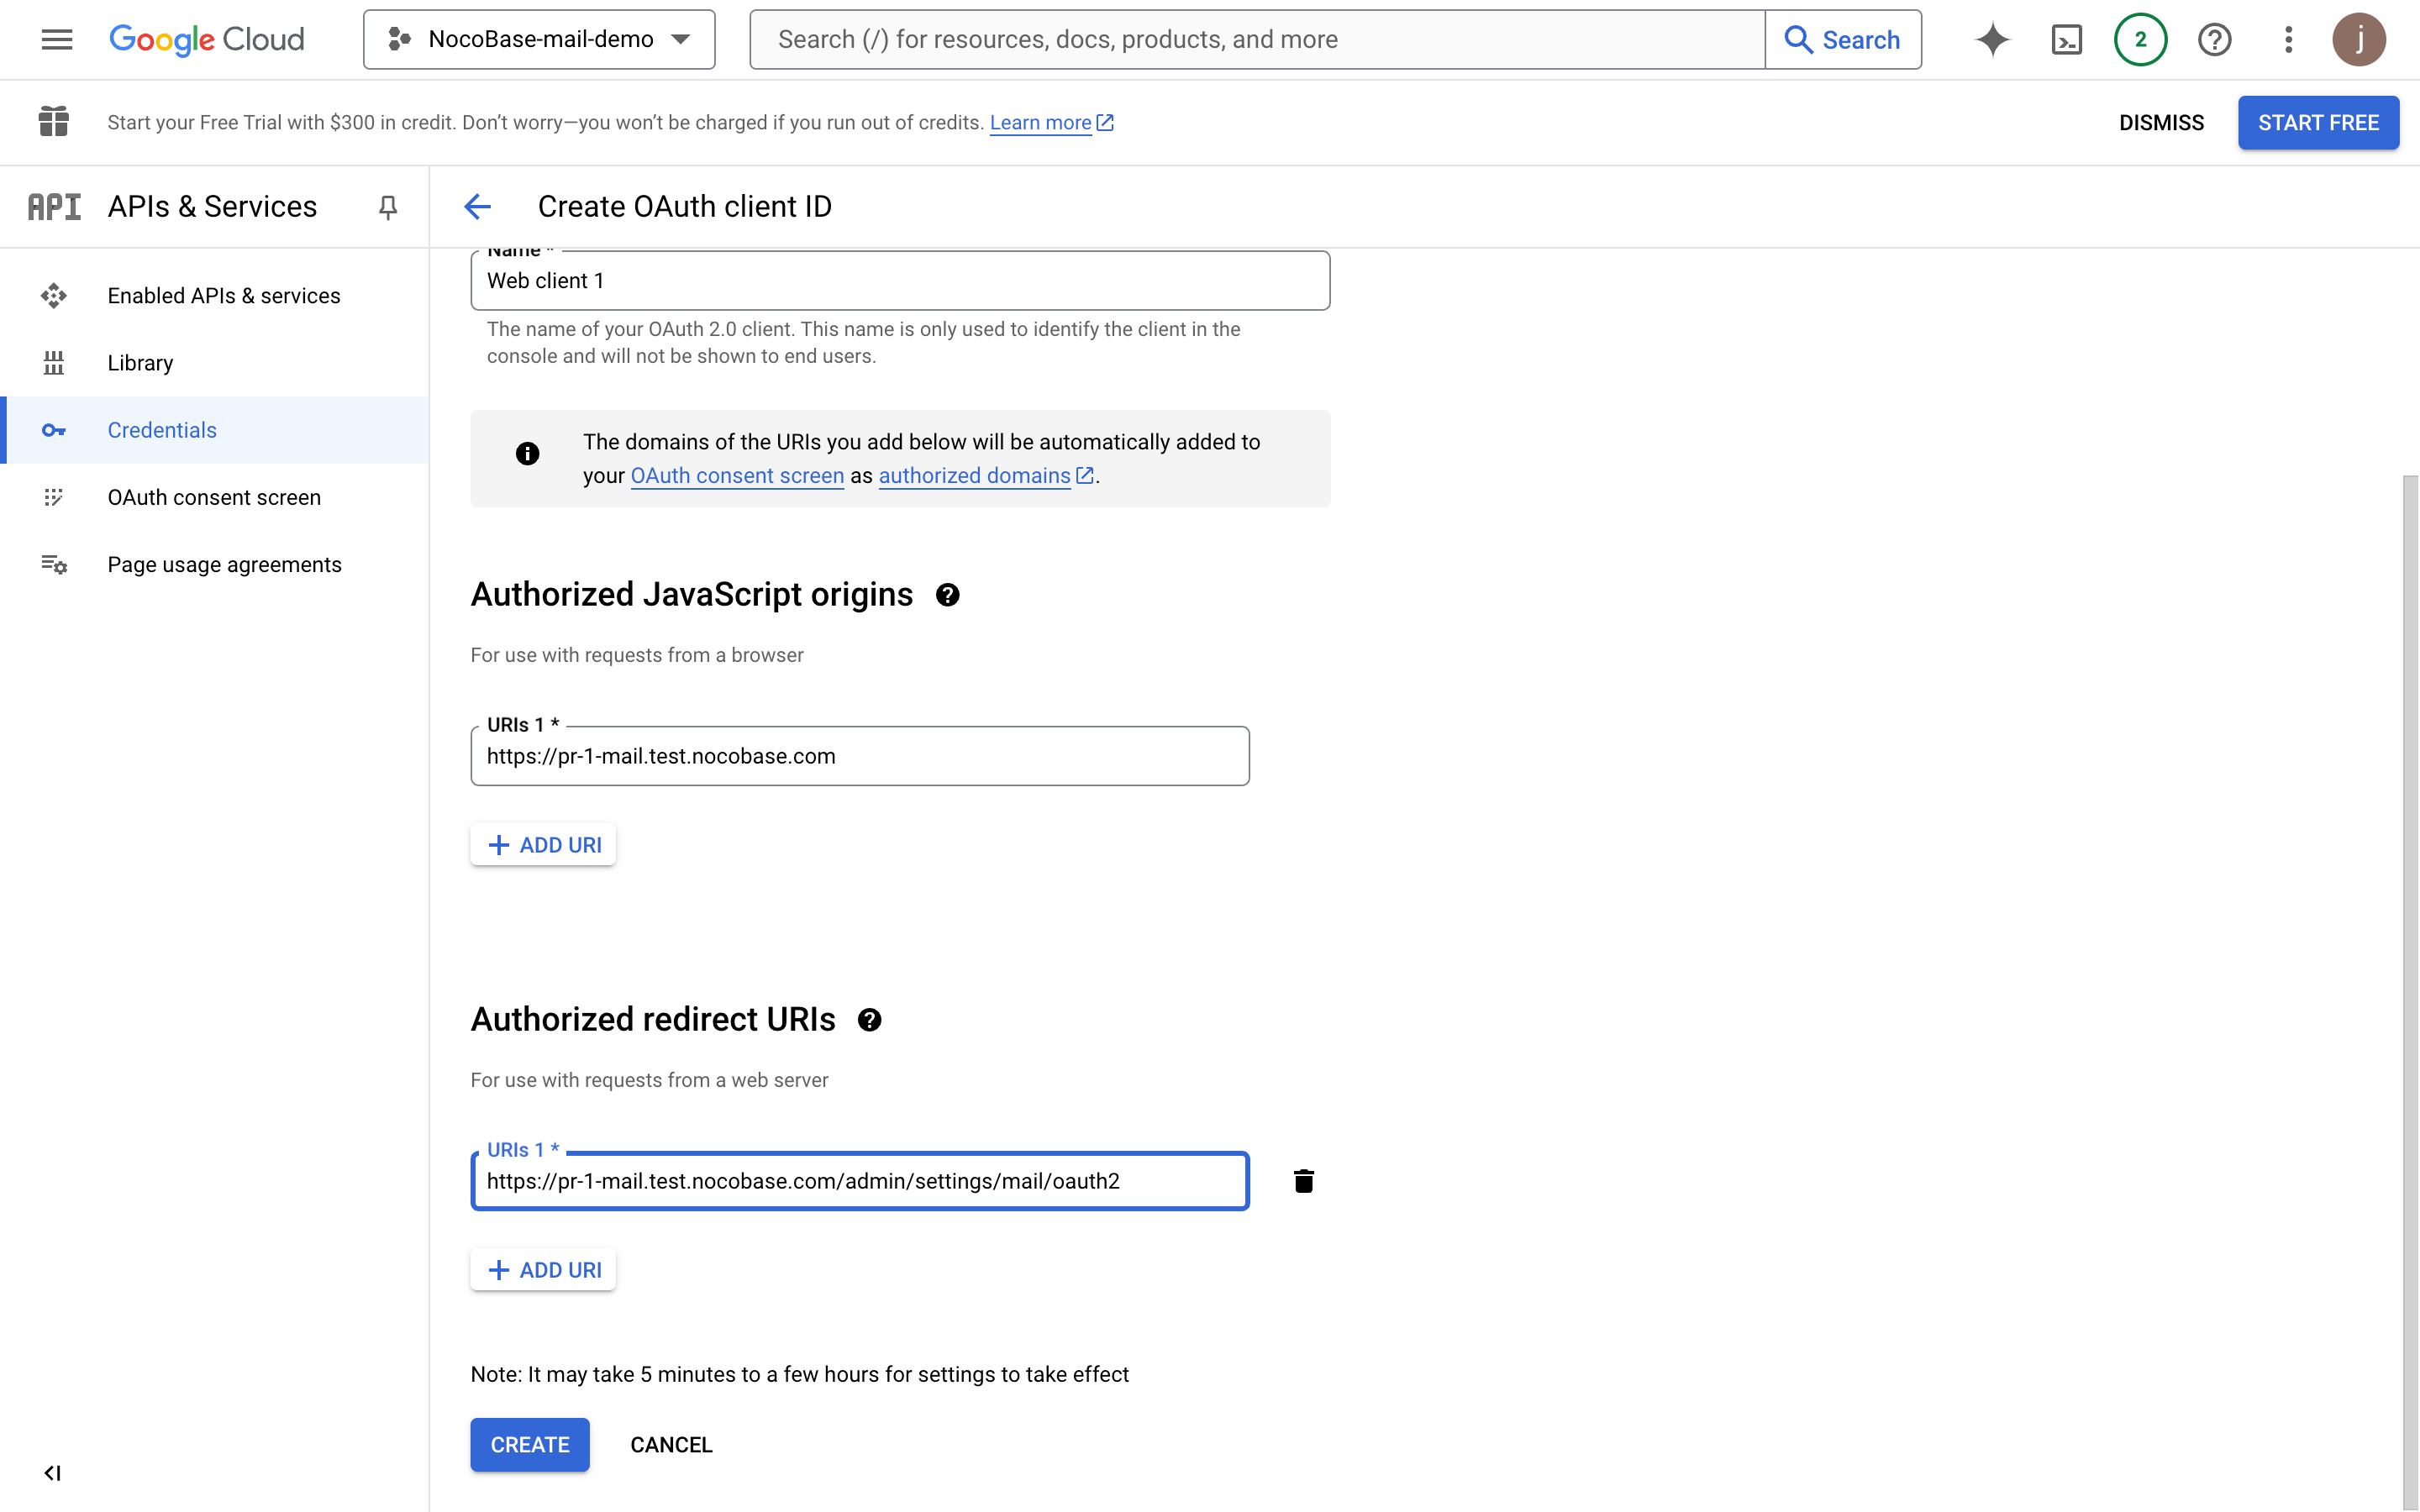
Task: Delete the authorized redirect URI entry
Action: pos(1303,1181)
